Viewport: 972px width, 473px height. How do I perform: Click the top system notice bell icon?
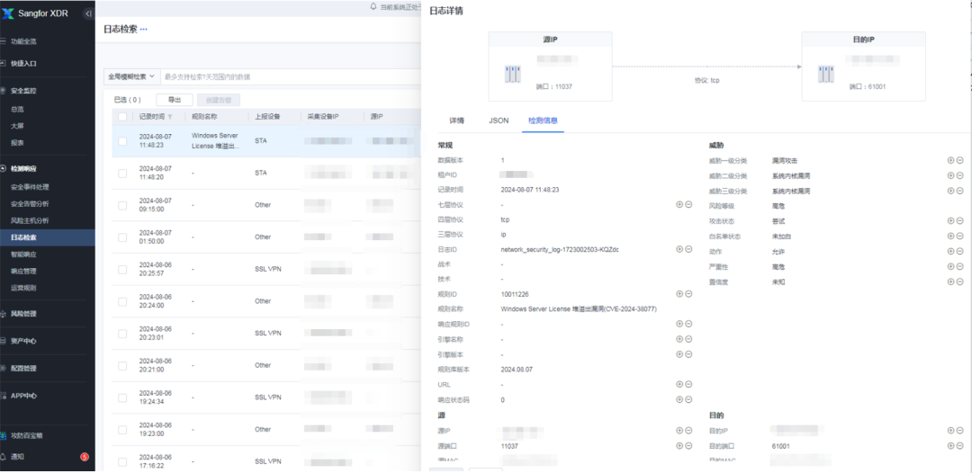click(x=373, y=6)
